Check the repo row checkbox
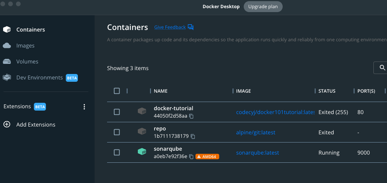This screenshot has height=183, width=387. (x=117, y=132)
